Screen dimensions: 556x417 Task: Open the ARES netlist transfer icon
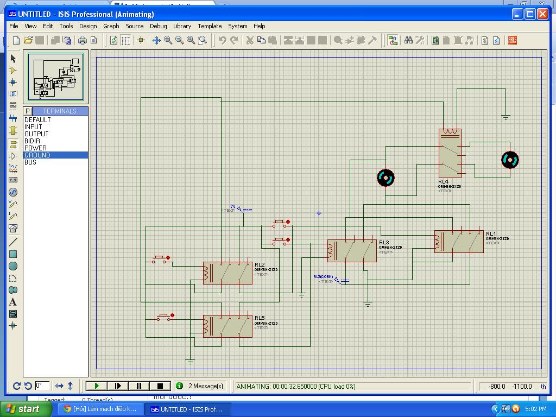[512, 40]
